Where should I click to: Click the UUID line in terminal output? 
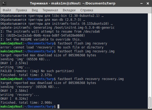(x=43, y=36)
